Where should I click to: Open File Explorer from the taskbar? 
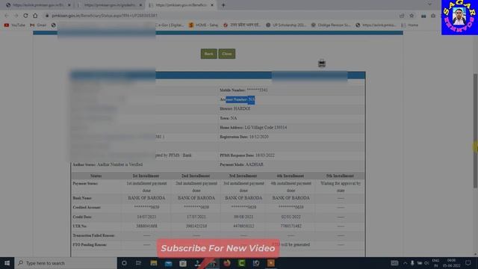[154, 263]
